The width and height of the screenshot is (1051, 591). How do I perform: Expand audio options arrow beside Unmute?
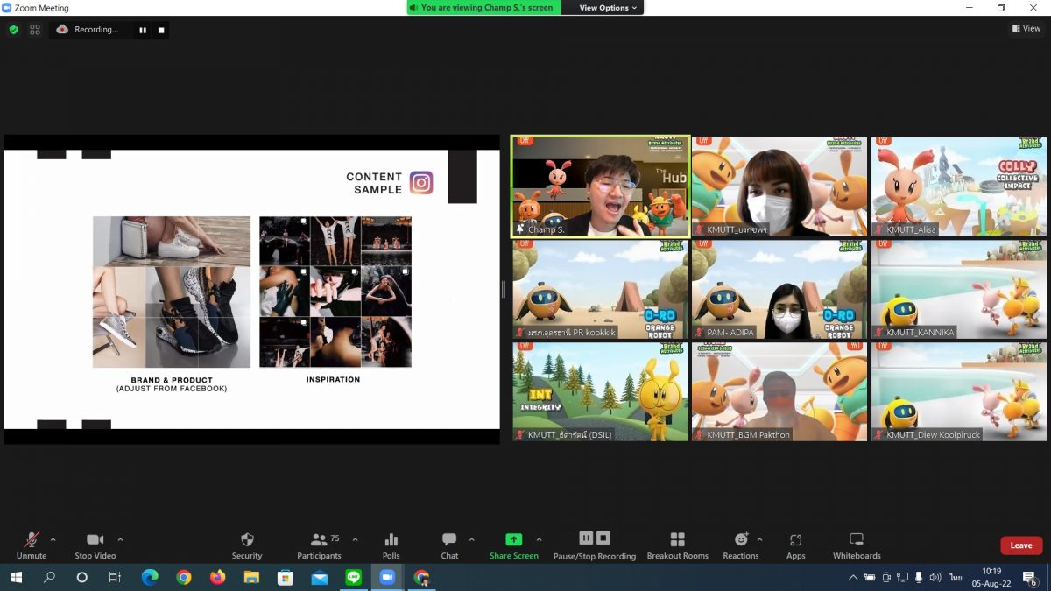(53, 539)
